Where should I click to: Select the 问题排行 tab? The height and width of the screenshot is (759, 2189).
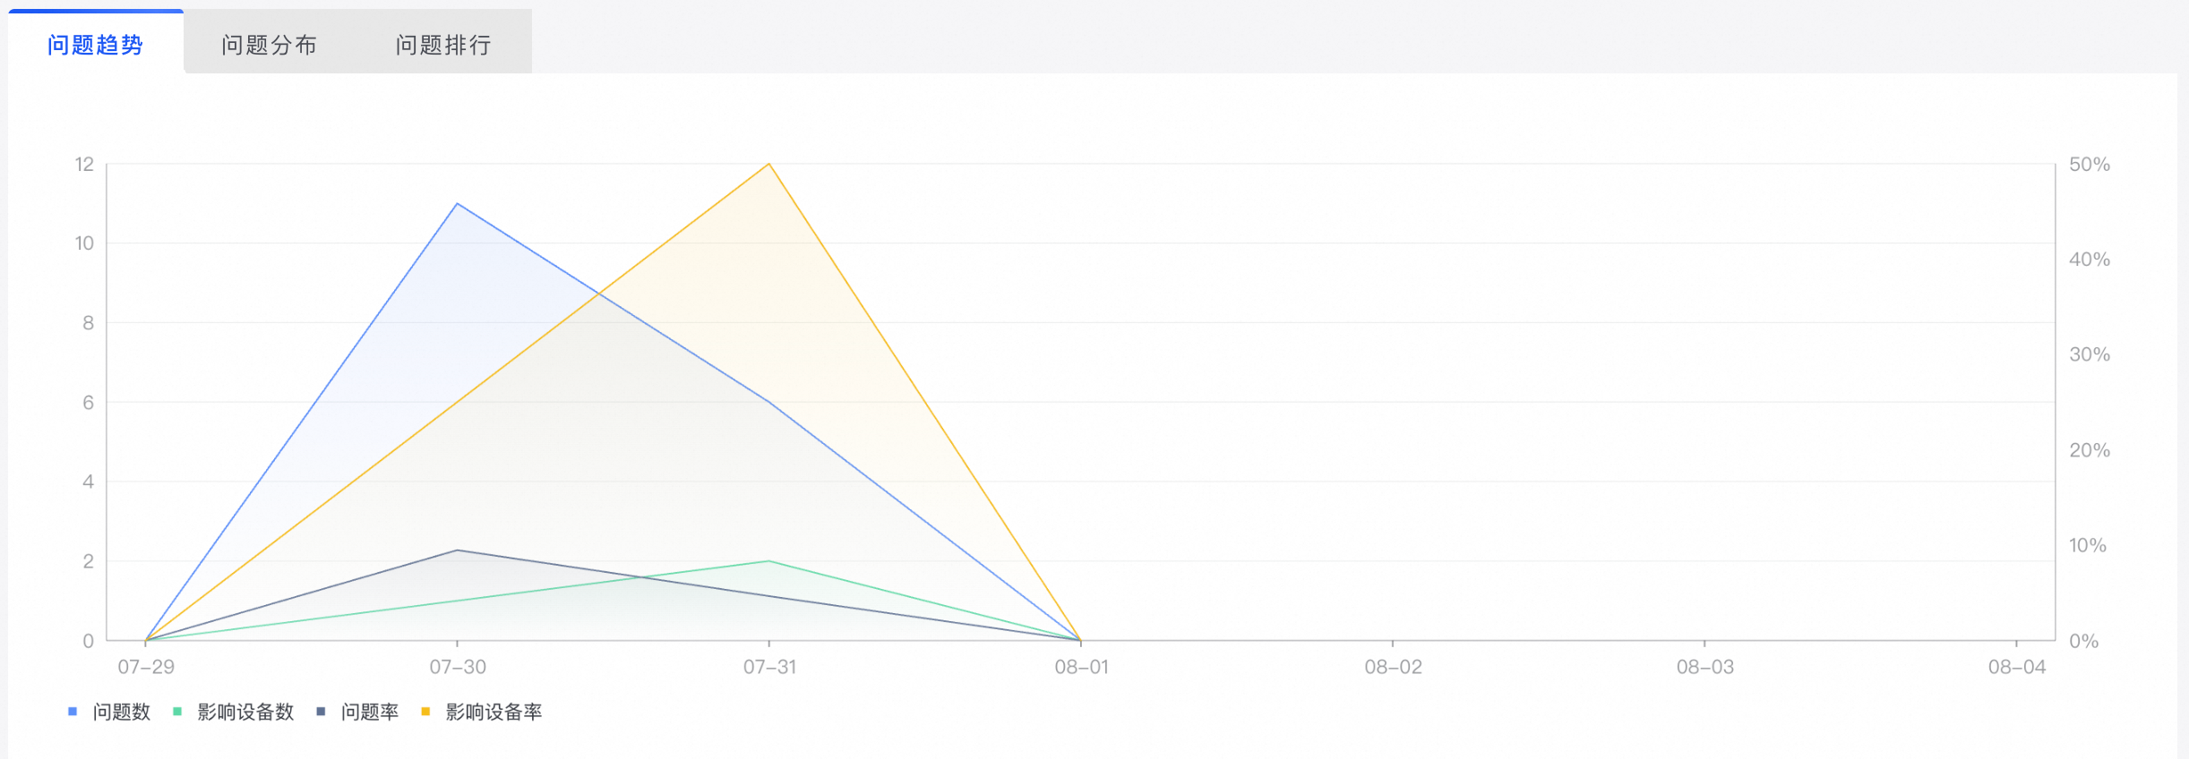pos(444,44)
